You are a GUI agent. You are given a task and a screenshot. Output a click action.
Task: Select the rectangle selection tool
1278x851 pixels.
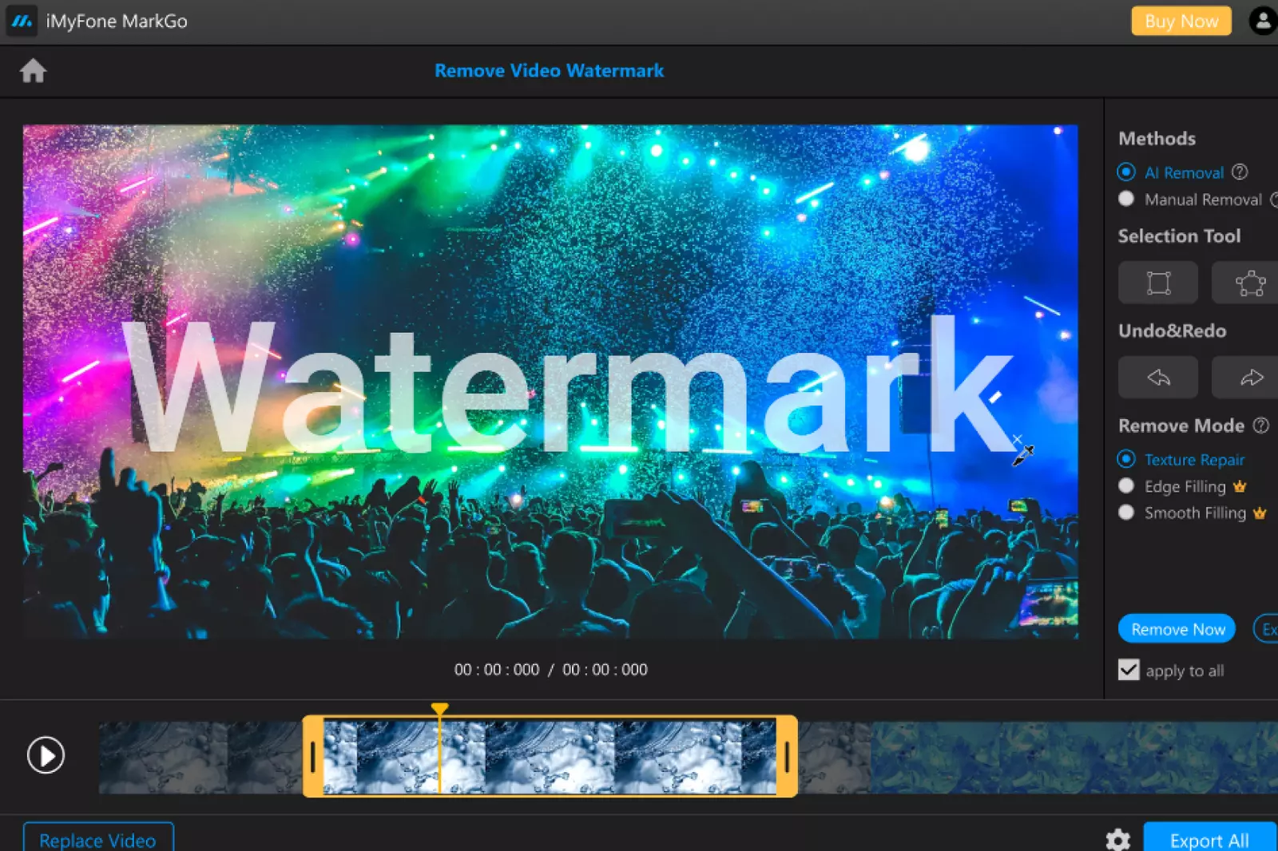point(1157,283)
